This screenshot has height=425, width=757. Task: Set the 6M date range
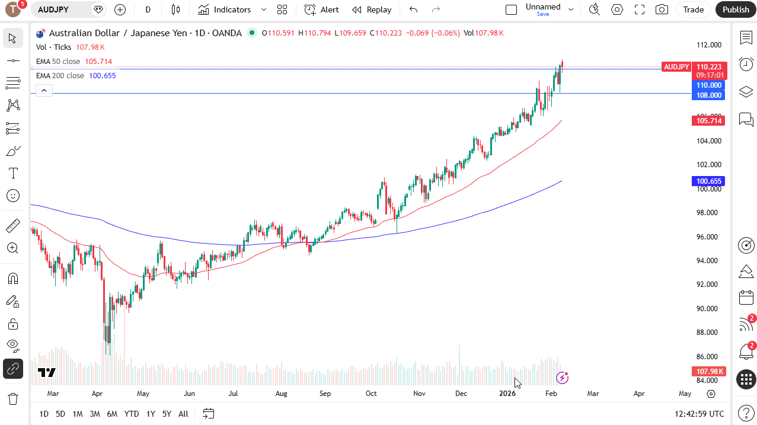pyautogui.click(x=112, y=414)
